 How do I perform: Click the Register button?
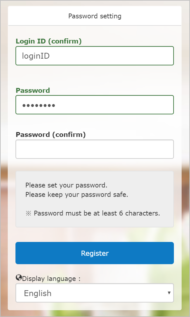click(x=95, y=253)
